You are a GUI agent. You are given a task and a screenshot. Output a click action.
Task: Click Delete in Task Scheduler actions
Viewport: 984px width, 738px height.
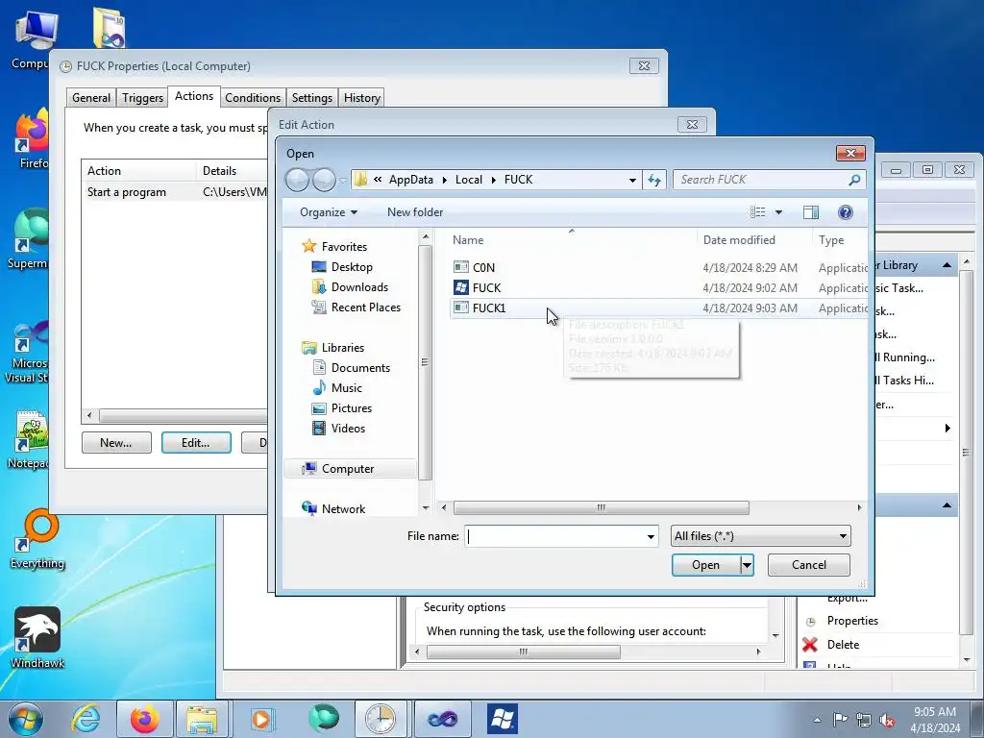coord(842,645)
